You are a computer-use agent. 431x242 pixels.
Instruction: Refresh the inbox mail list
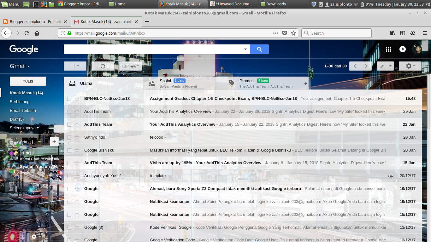103,66
